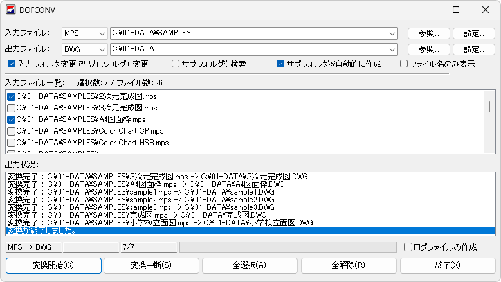
Task: Deselect all files with 全解除(R)
Action: (349, 265)
